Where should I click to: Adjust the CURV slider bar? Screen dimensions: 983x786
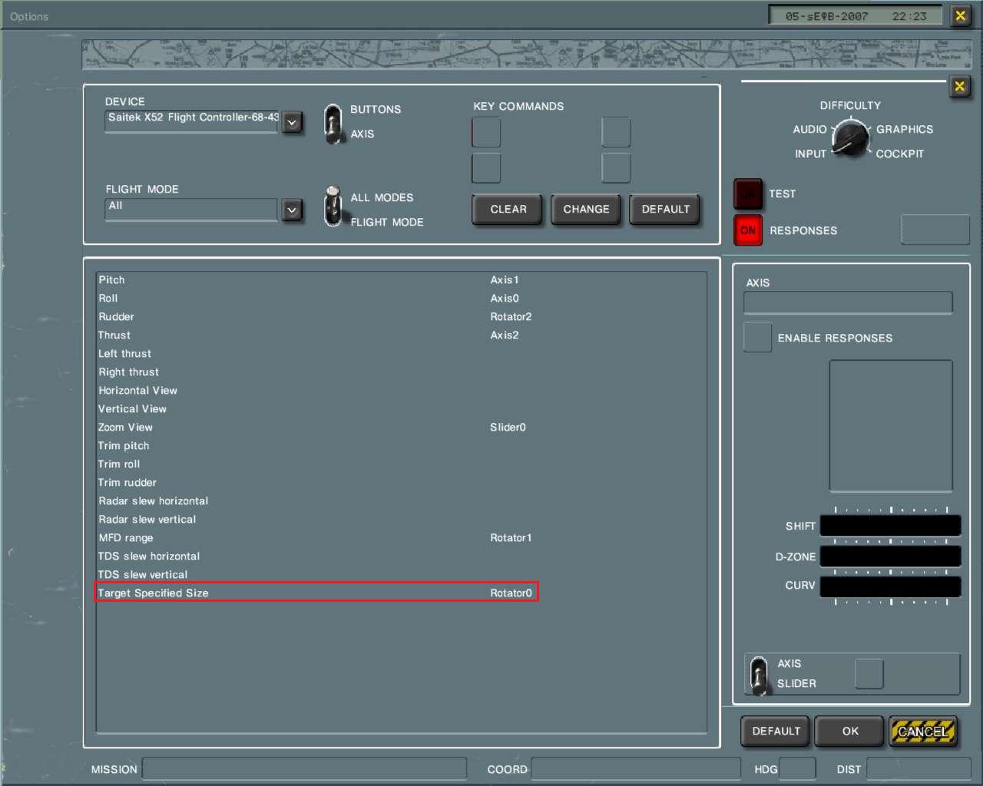(891, 586)
